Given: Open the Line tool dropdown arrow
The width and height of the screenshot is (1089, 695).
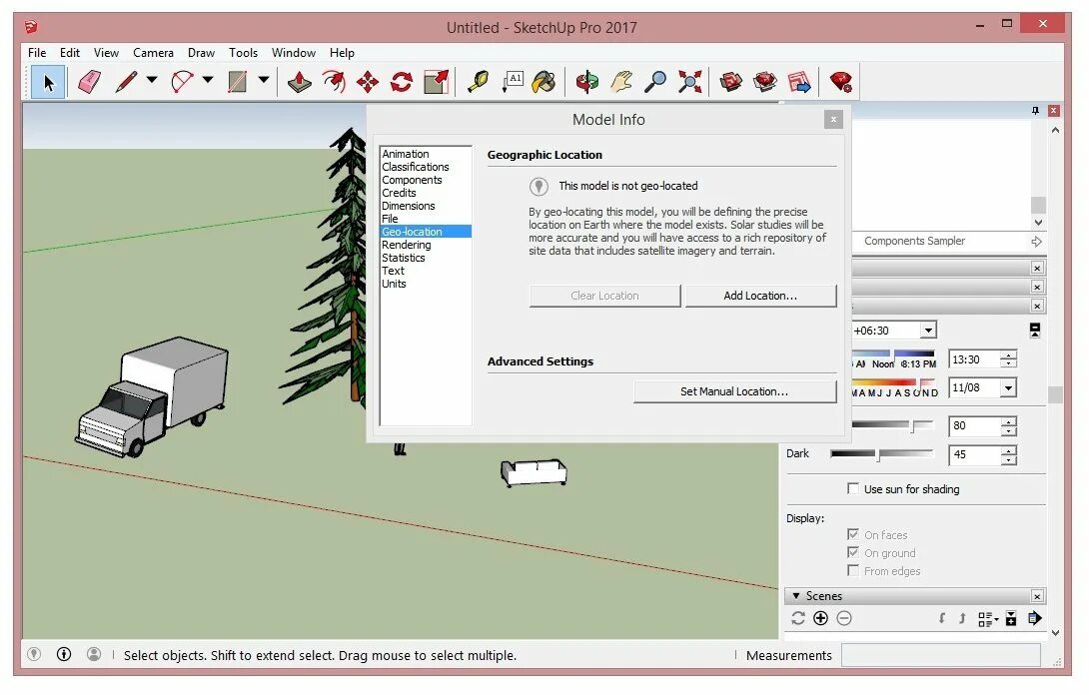Looking at the screenshot, I should 152,80.
